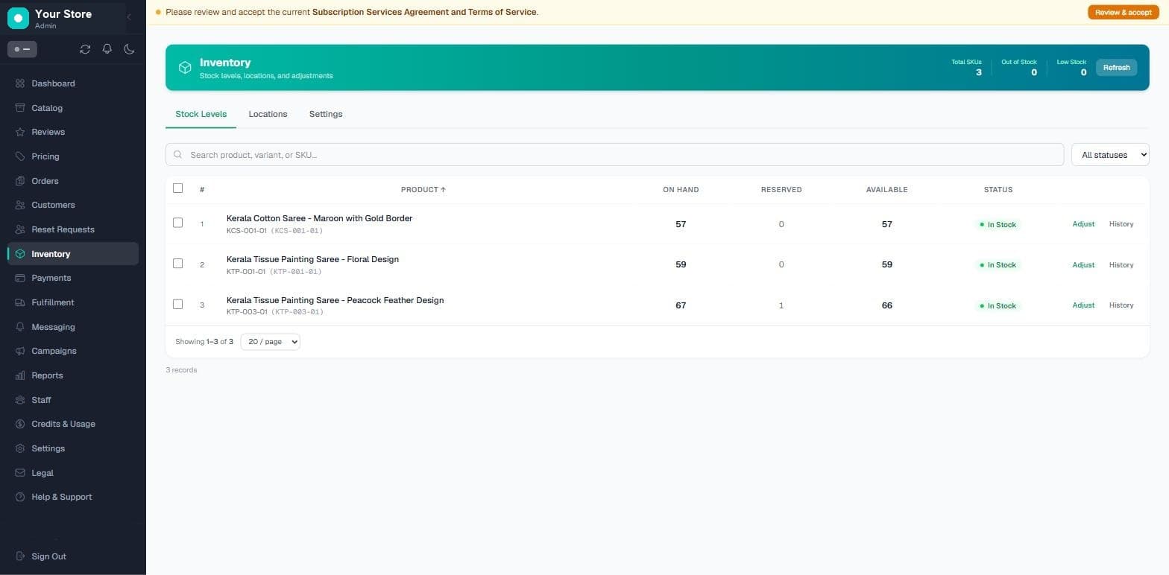Click the Reports bar chart icon
The image size is (1169, 575).
click(20, 375)
